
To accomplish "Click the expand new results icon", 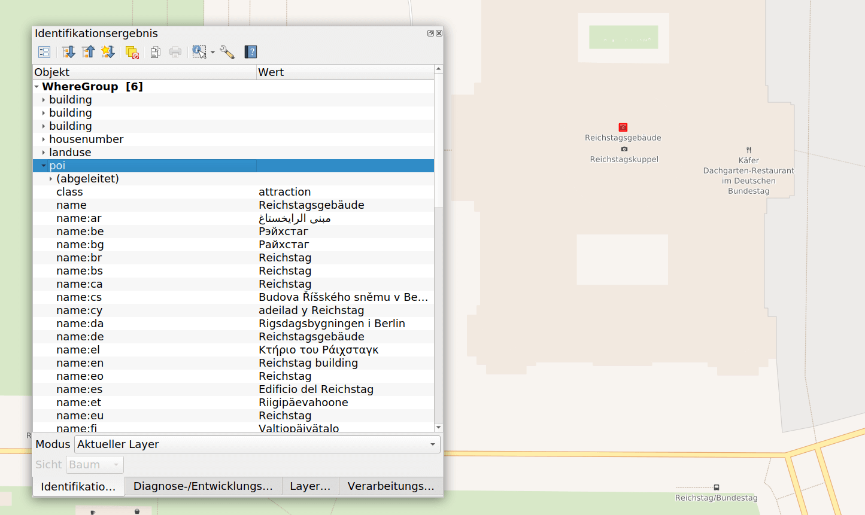I will 108,52.
